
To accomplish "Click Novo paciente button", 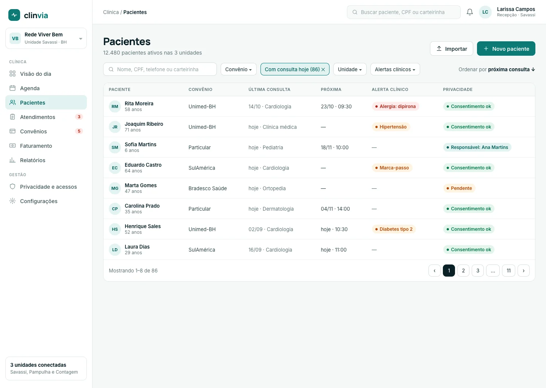I will click(x=506, y=48).
